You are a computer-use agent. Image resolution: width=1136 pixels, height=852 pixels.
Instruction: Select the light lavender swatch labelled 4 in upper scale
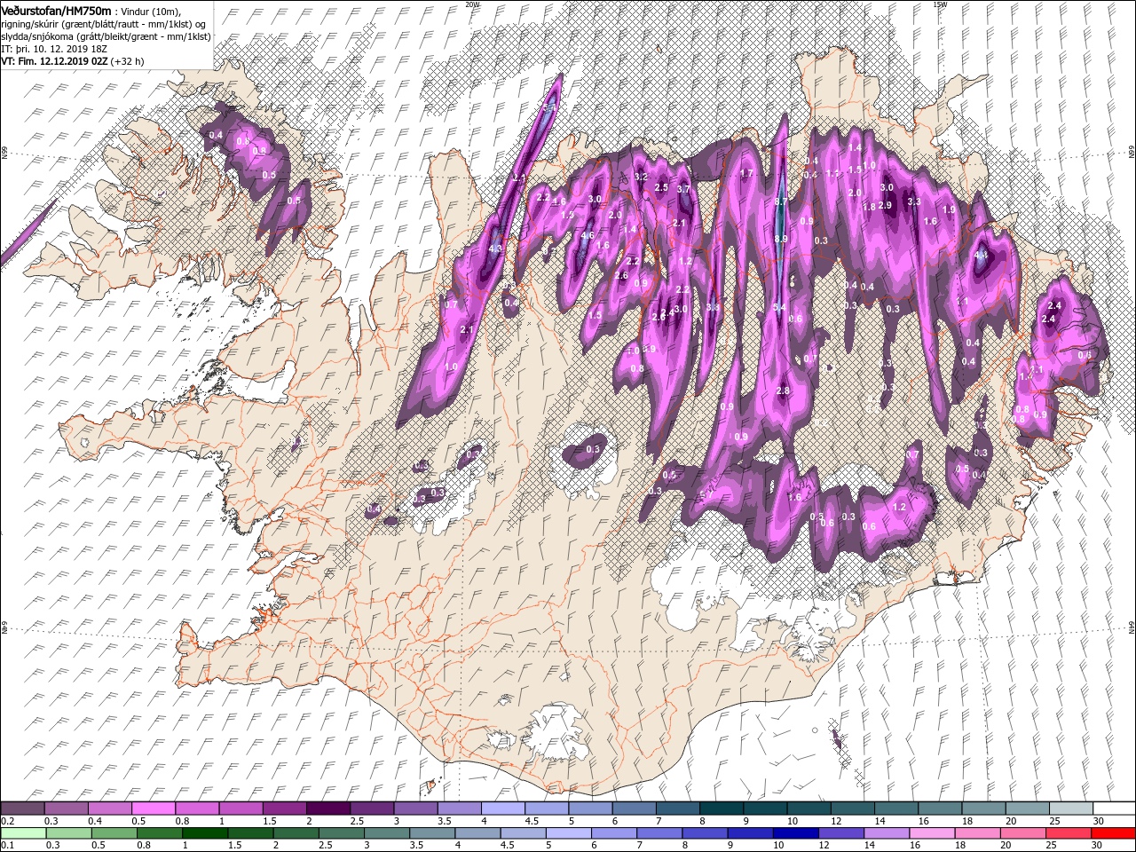pos(502,809)
